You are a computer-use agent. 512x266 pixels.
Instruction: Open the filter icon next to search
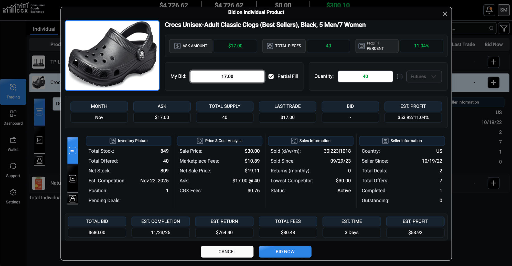coord(504,28)
